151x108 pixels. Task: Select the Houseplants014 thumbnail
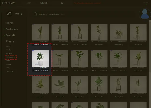click(60, 84)
